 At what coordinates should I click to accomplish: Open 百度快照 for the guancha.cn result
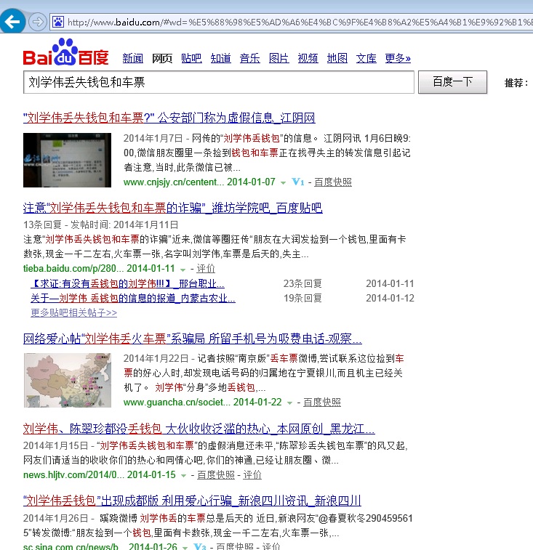(322, 402)
